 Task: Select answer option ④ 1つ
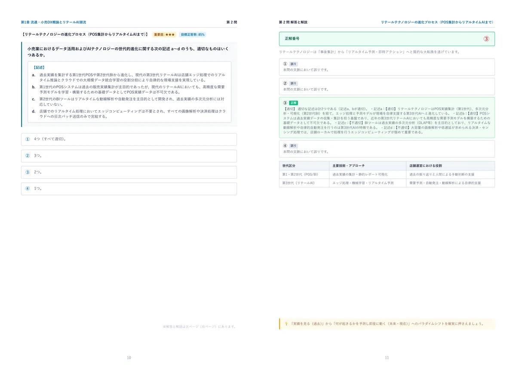[129, 189]
